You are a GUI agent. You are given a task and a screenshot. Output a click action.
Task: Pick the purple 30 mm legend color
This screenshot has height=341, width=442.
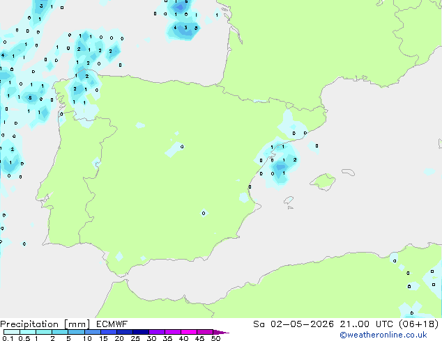(157, 332)
